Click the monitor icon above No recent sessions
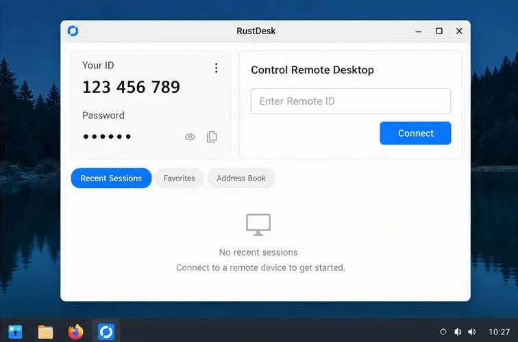Viewport: 518px width, 342px height. pos(258,224)
